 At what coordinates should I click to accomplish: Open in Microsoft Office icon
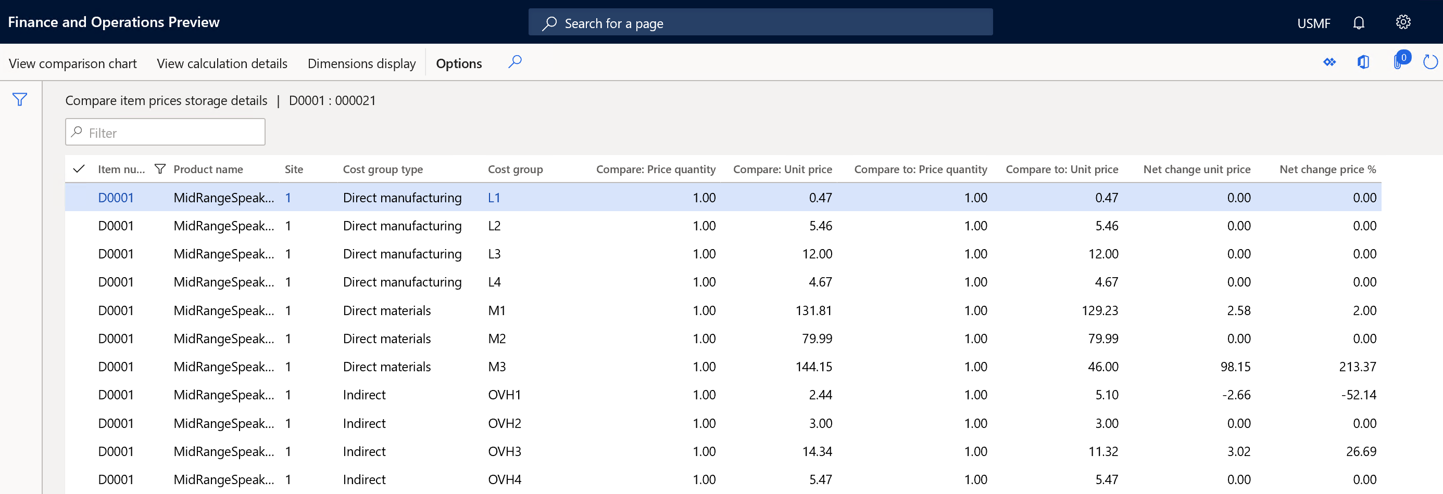pos(1363,62)
